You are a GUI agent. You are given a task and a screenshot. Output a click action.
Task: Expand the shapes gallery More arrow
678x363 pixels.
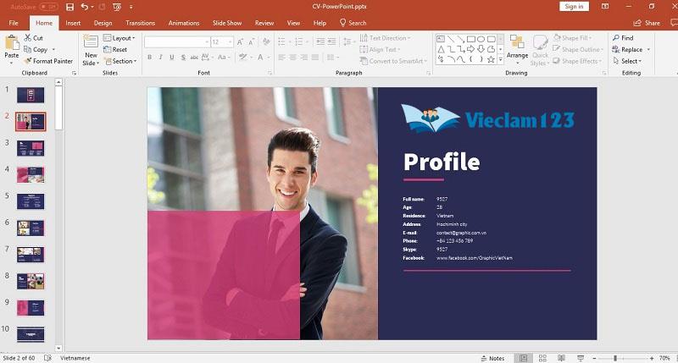click(501, 59)
